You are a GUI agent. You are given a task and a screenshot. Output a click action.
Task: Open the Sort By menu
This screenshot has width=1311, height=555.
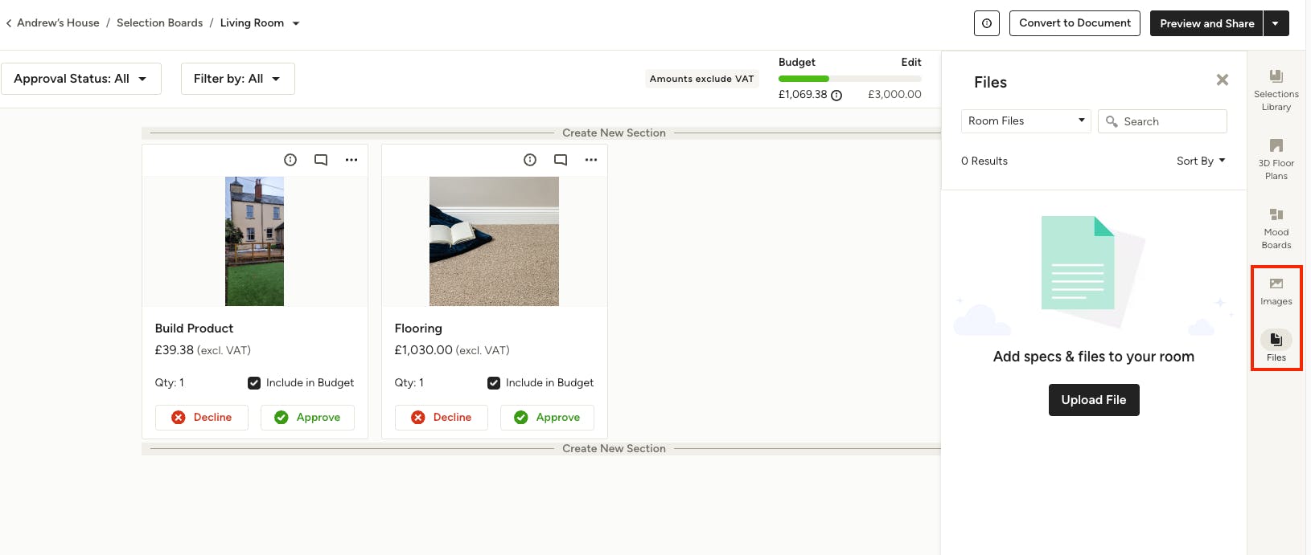coord(1201,161)
